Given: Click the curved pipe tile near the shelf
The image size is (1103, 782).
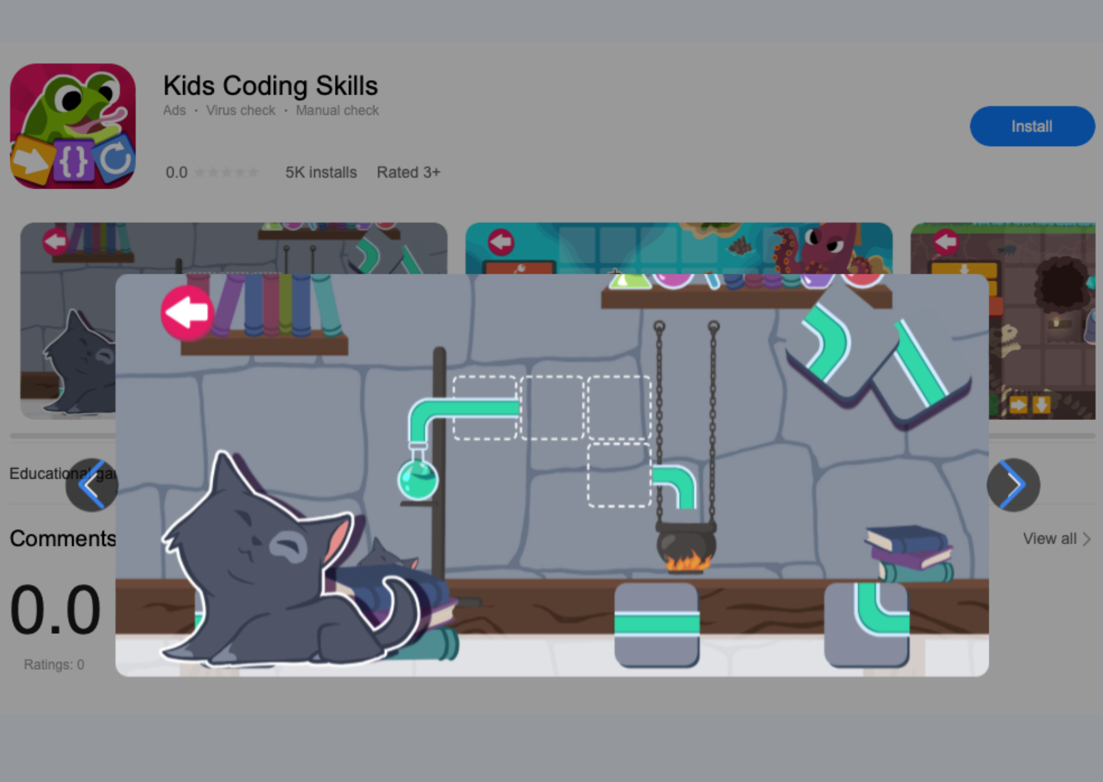Looking at the screenshot, I should pyautogui.click(x=834, y=344).
